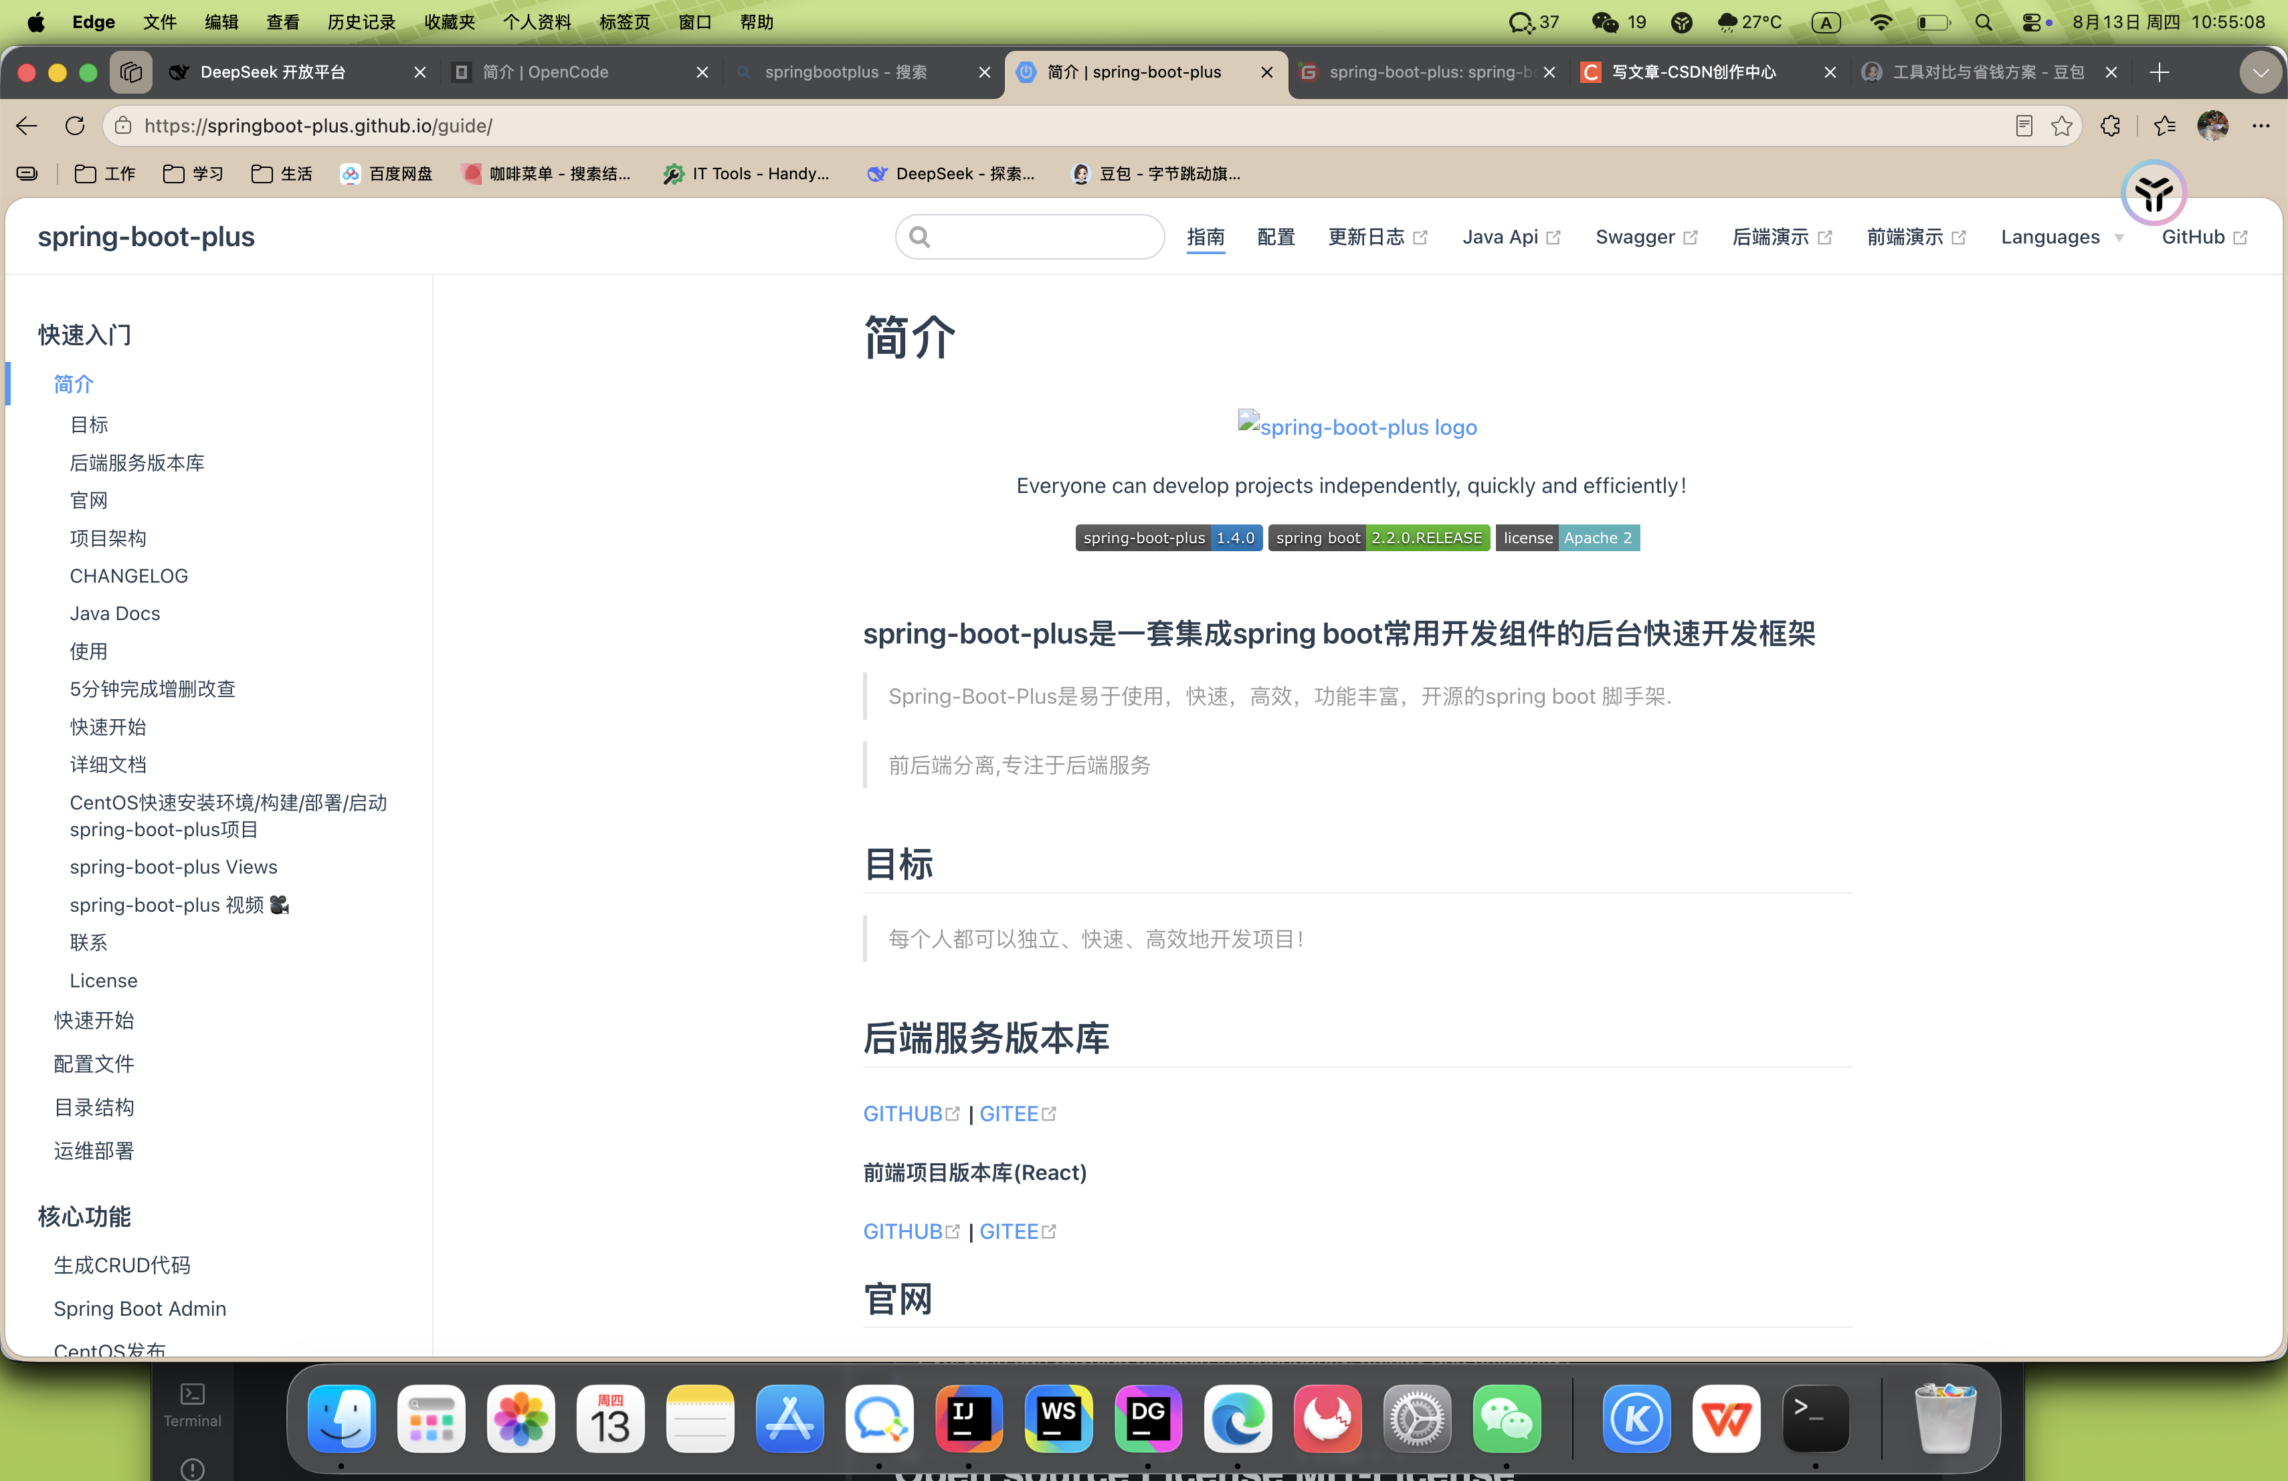This screenshot has width=2288, height=1481.
Task: Focus the documentation search box
Action: coord(1030,236)
